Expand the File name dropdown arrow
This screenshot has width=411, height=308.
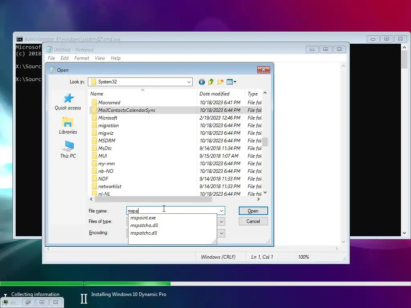click(222, 211)
